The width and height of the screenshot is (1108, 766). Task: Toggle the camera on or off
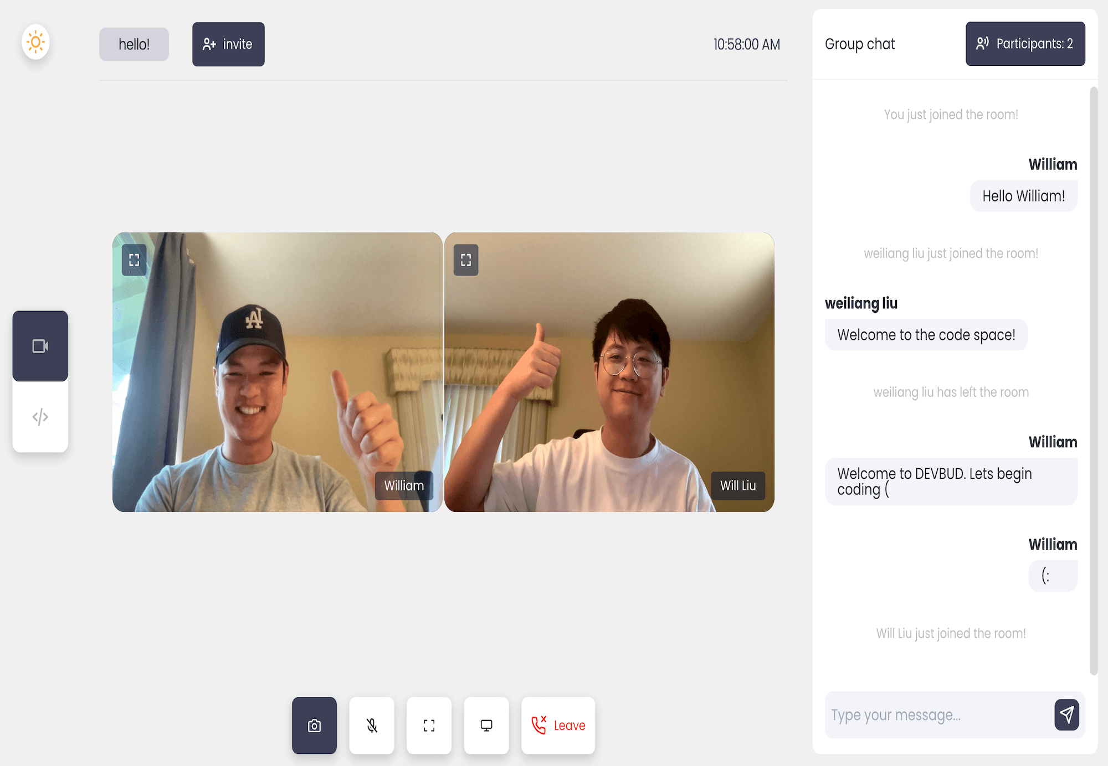pyautogui.click(x=314, y=725)
